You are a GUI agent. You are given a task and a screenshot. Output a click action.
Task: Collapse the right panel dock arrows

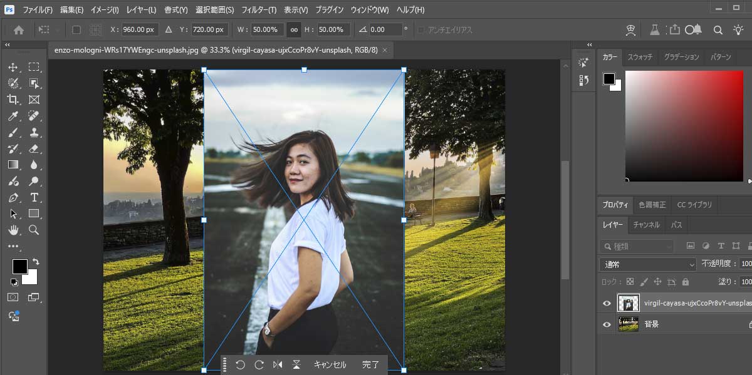coord(590,45)
